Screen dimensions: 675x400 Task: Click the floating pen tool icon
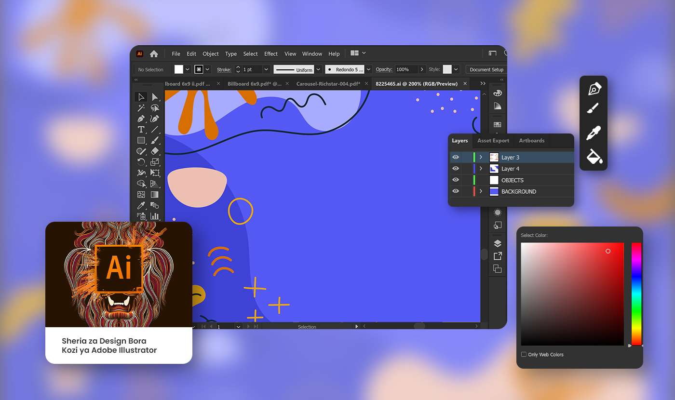(594, 90)
